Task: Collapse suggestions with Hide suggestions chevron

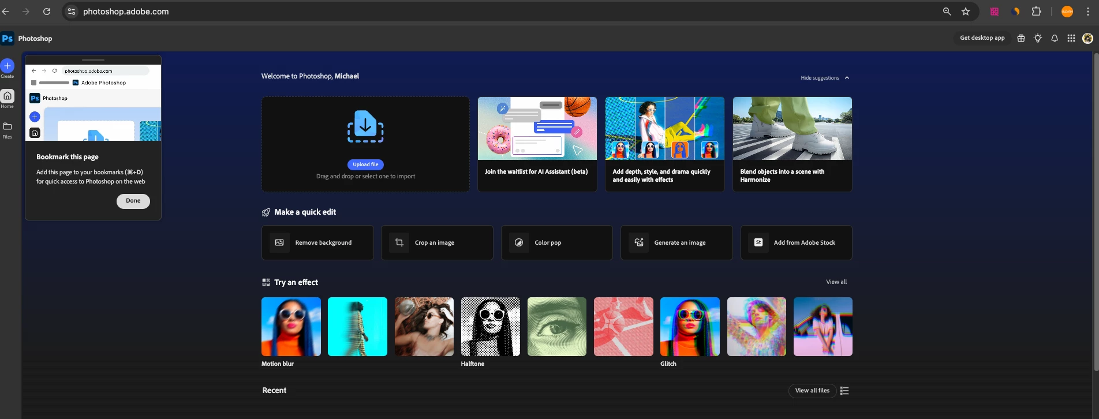Action: [x=847, y=78]
